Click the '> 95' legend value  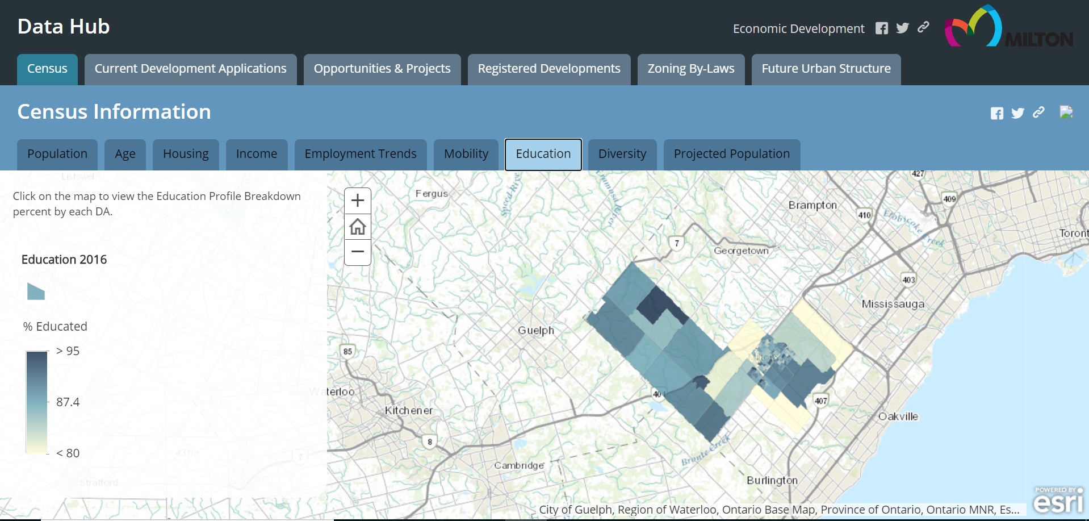(x=68, y=351)
